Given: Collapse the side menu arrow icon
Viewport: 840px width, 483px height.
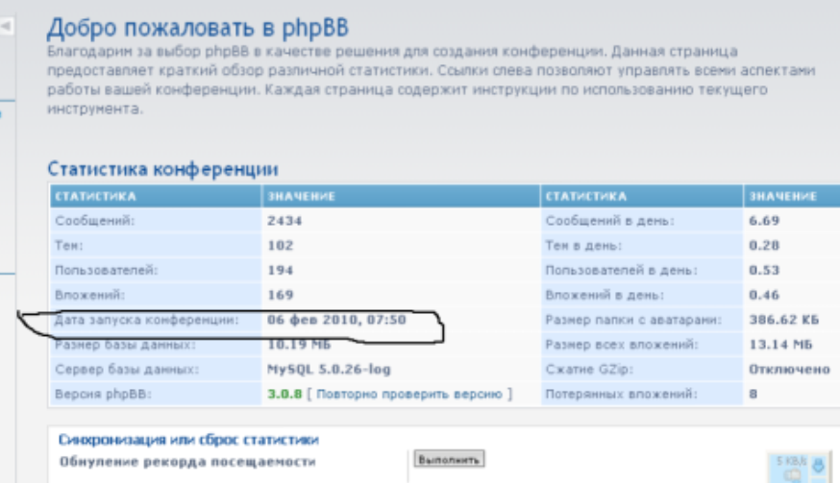Looking at the screenshot, I should (x=7, y=25).
